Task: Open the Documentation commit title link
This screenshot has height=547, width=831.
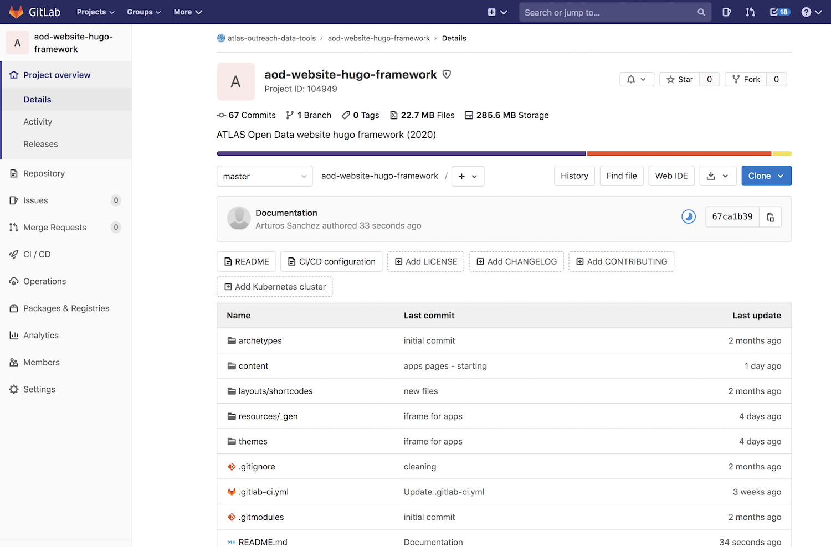Action: pos(286,213)
